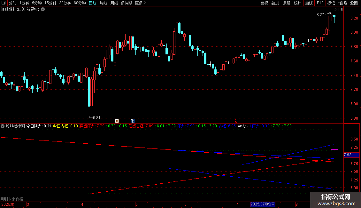Click the 用到未来数据 notice text
The image size is (361, 208).
tap(12, 199)
